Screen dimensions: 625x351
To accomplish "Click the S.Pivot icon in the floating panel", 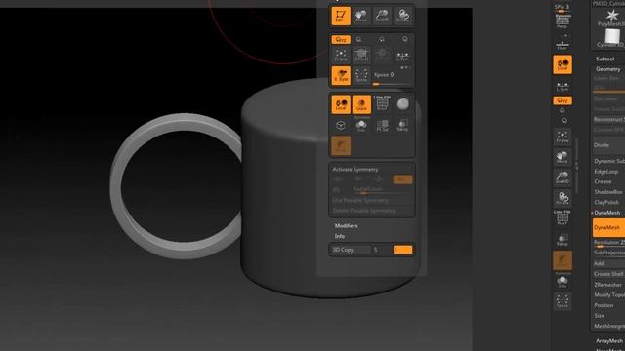I will (x=361, y=56).
